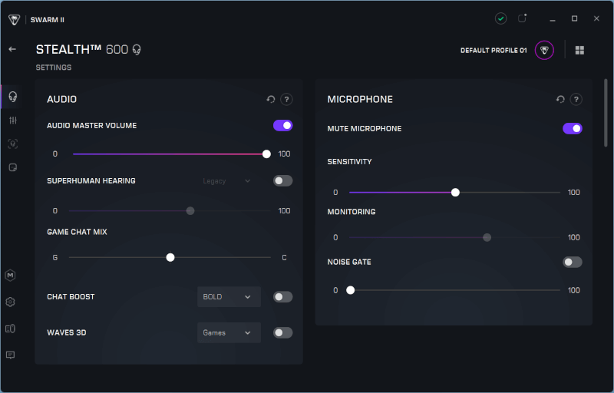Open the hexagon M sidebar icon
The height and width of the screenshot is (393, 614).
coord(11,276)
